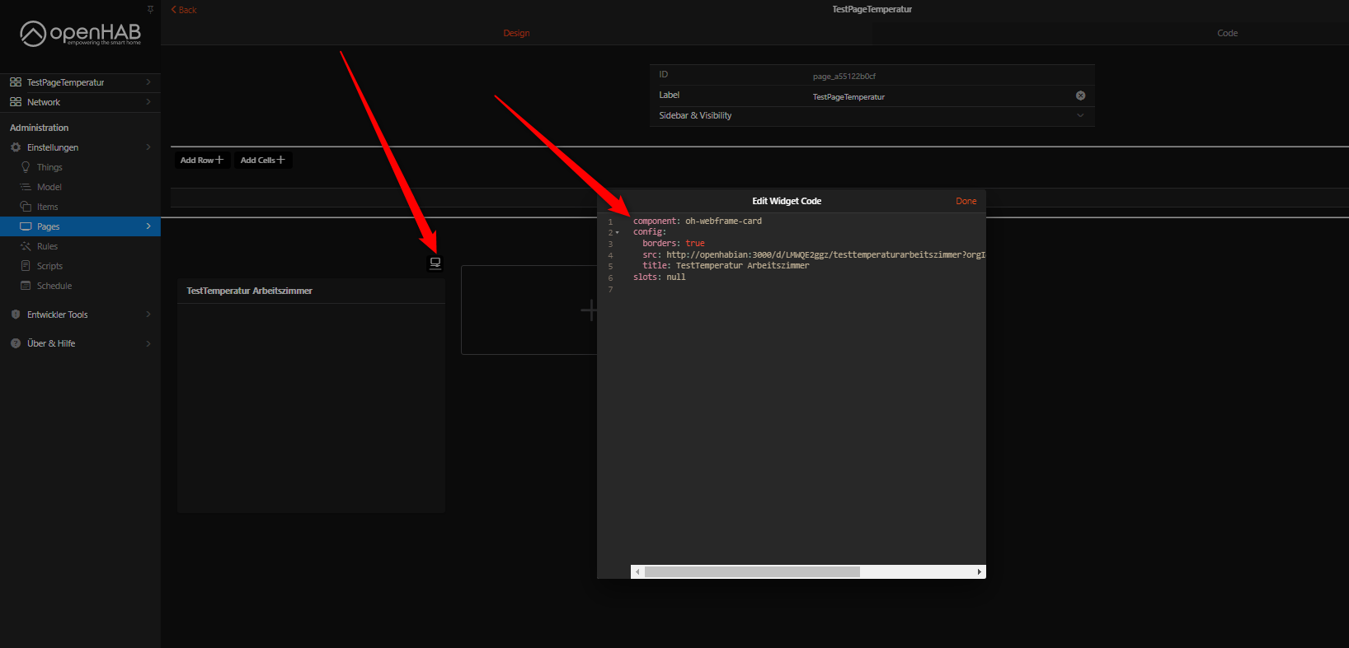1349x648 pixels.
Task: Click the Label input field
Action: 938,96
